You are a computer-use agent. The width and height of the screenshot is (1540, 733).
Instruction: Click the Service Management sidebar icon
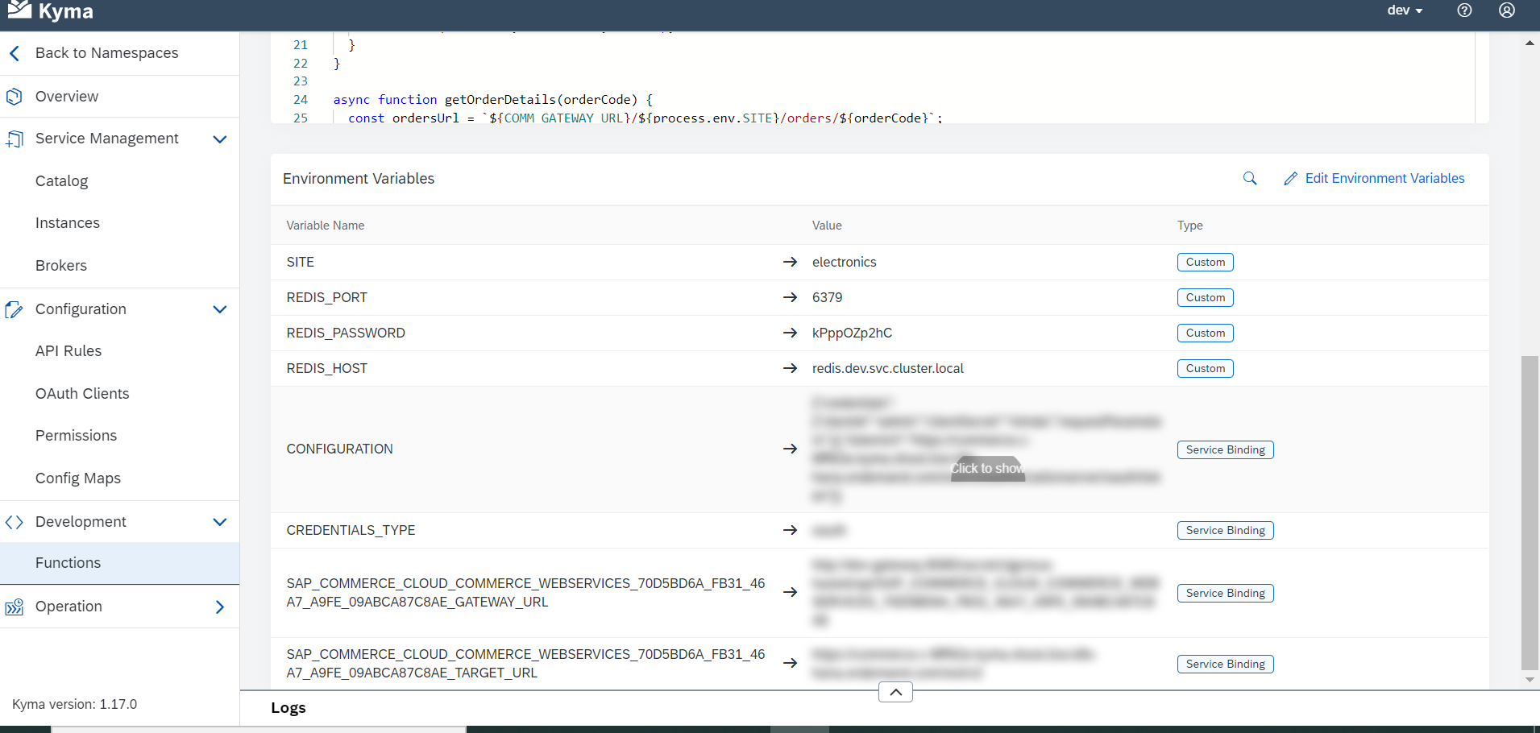coord(14,138)
